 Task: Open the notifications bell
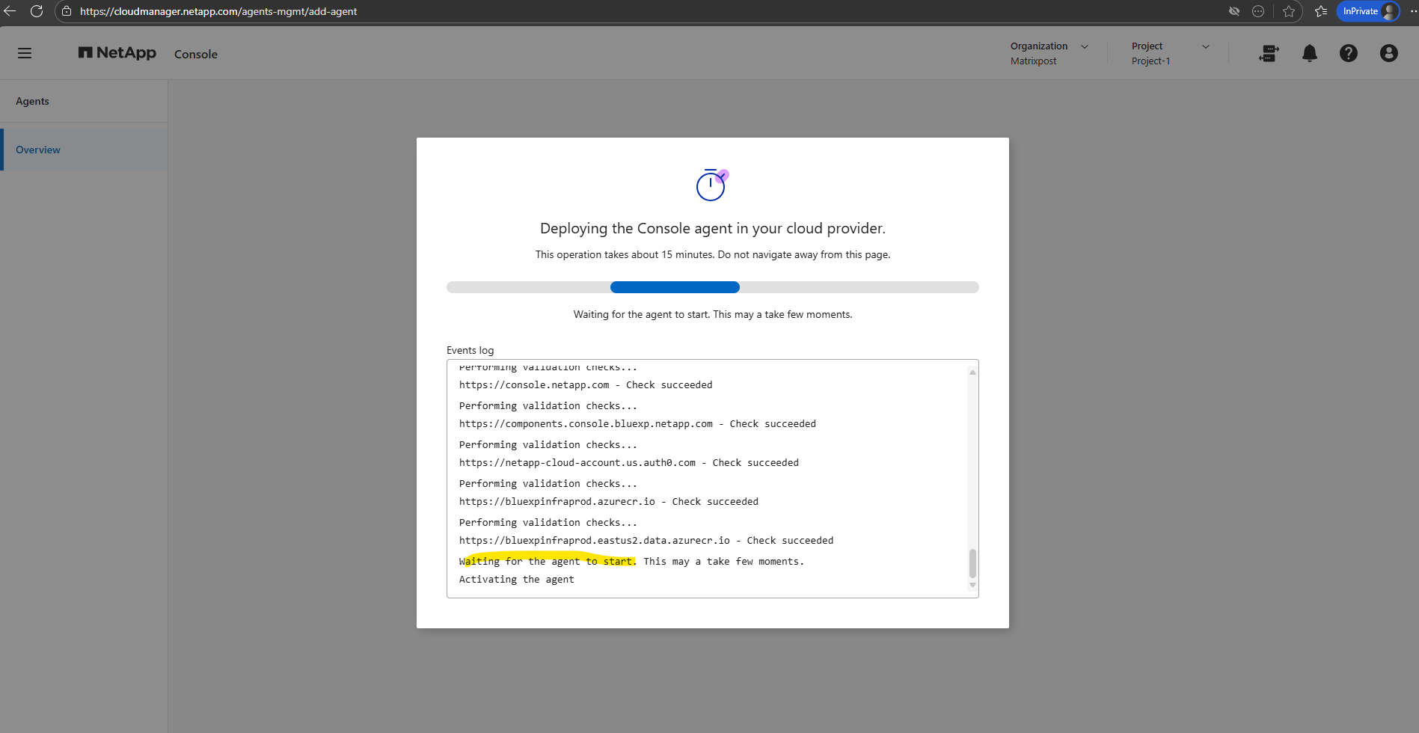1310,53
